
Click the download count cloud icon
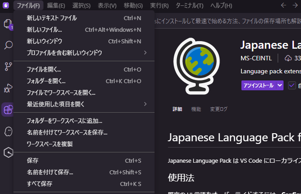point(288,58)
